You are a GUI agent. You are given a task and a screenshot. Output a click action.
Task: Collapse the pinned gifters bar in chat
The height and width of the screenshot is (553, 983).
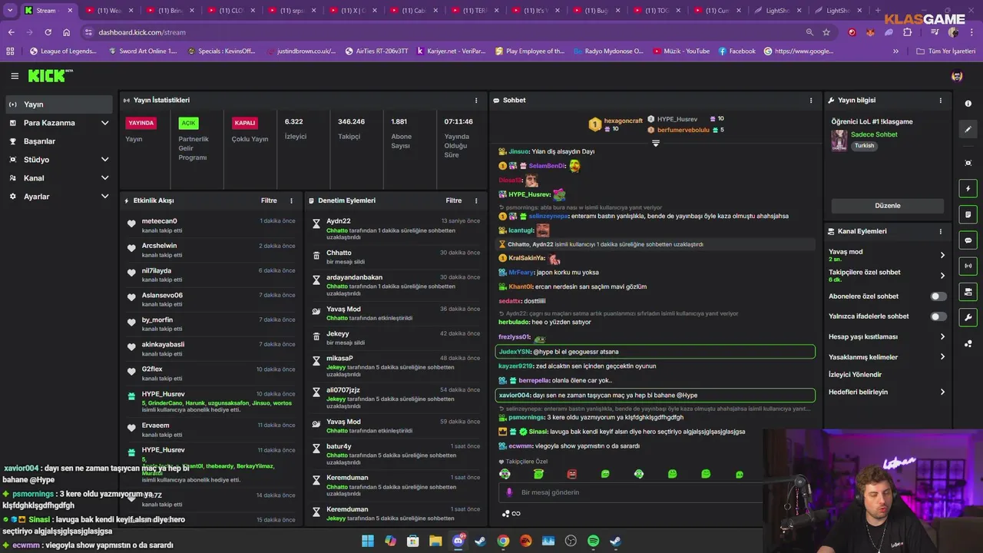click(x=656, y=143)
